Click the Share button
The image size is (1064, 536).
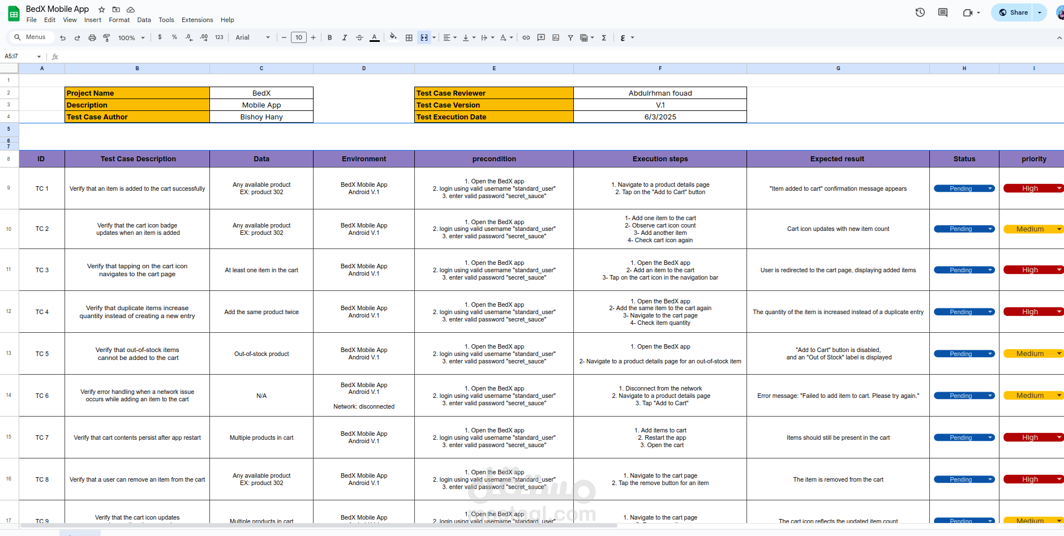1012,12
